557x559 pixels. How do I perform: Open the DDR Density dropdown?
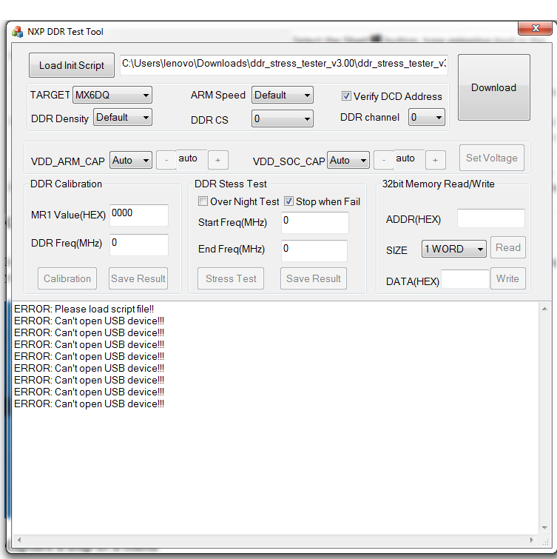(123, 117)
